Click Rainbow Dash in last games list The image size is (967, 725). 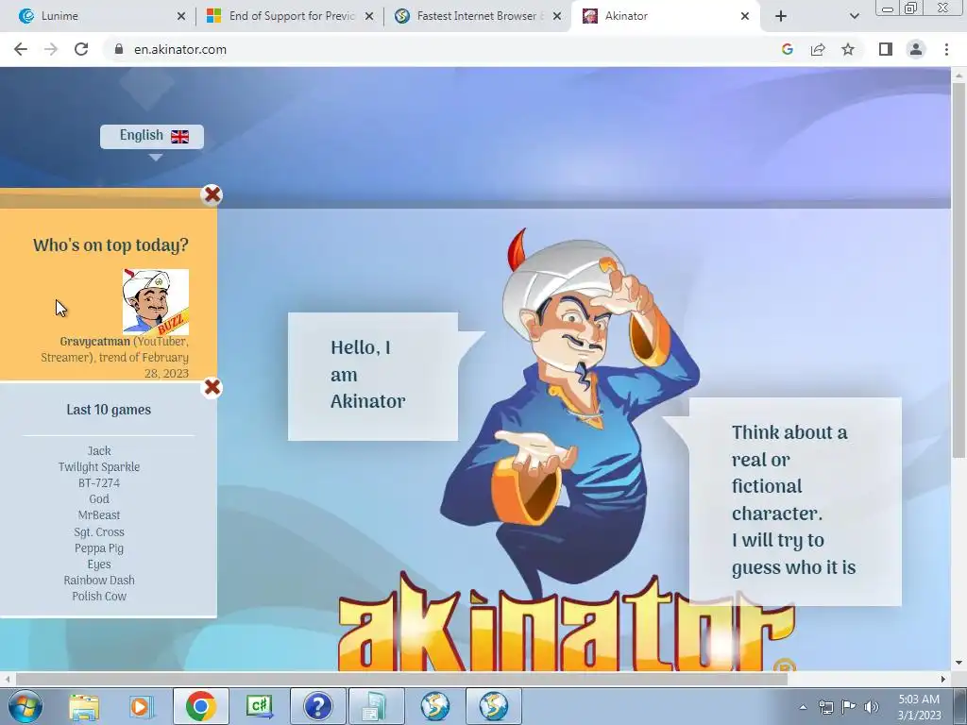coord(98,581)
